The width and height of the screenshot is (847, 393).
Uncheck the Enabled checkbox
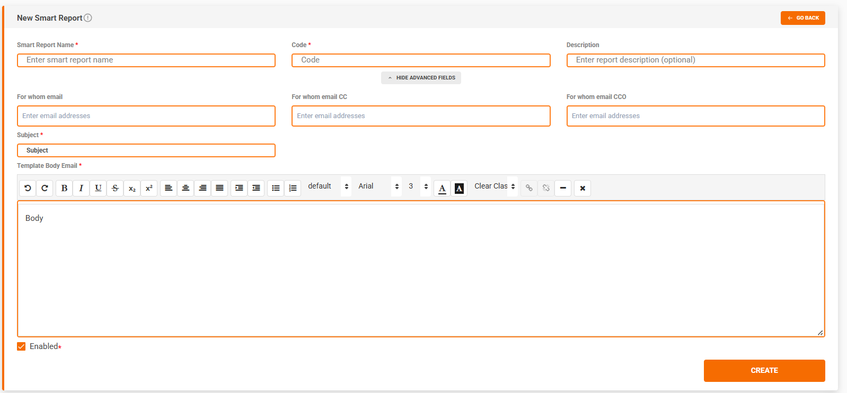coord(21,346)
